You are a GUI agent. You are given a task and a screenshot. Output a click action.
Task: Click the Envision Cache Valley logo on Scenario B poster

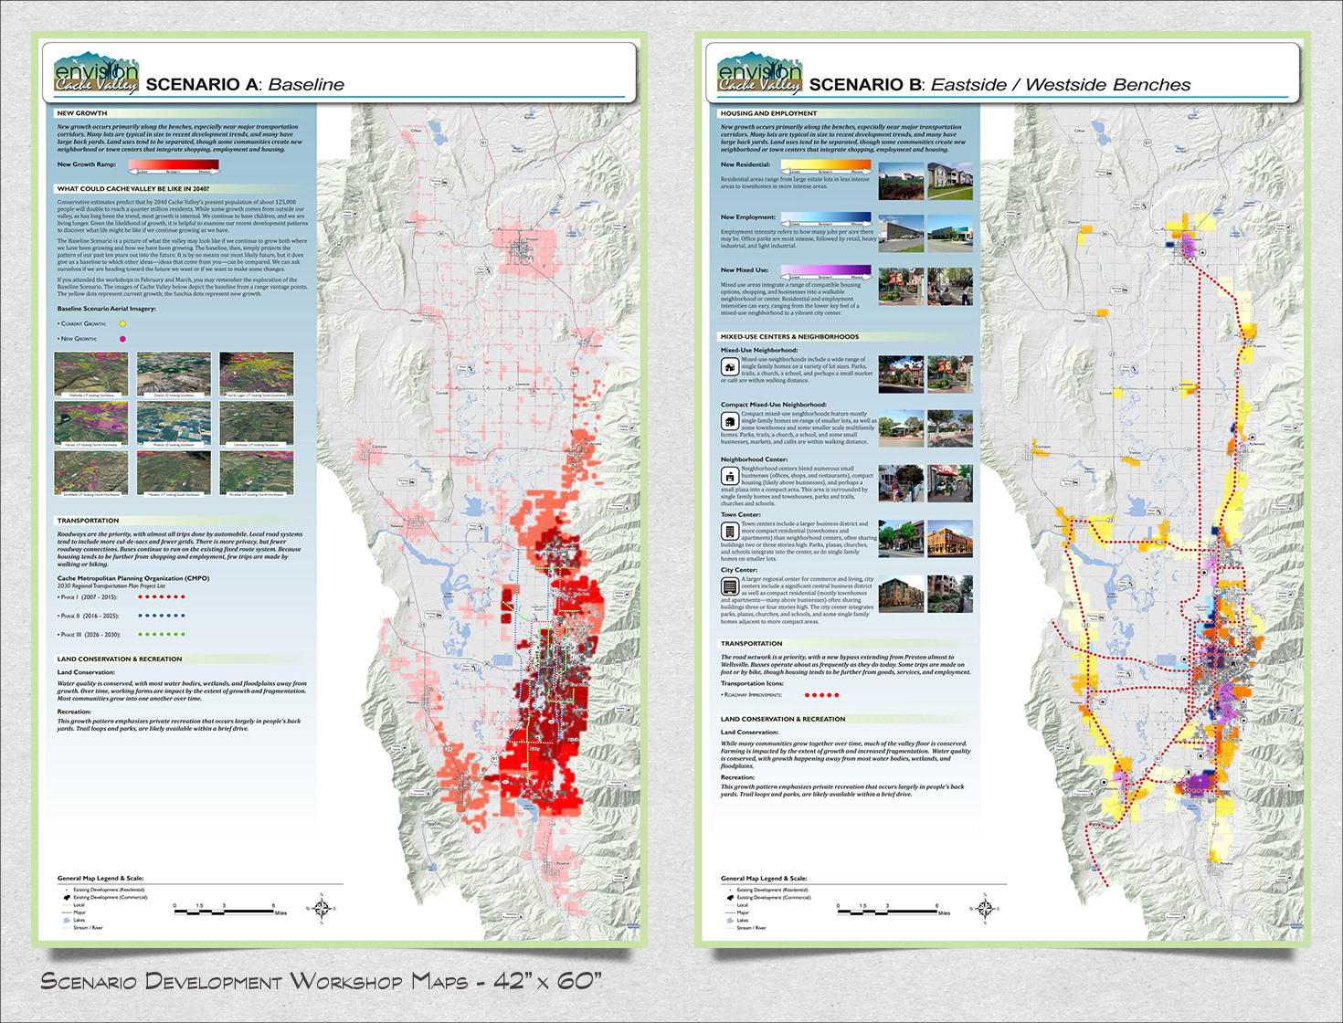(759, 73)
